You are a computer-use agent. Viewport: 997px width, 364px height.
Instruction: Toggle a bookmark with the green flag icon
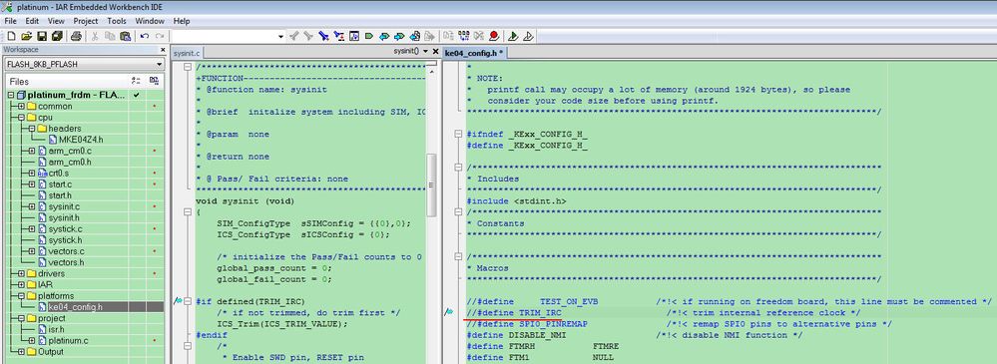coord(369,36)
